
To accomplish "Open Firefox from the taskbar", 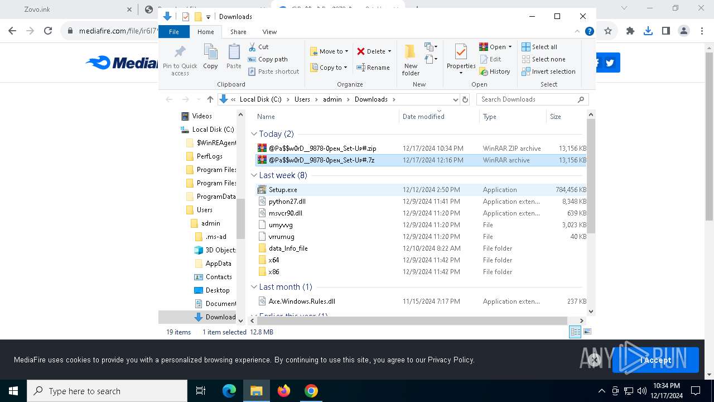I will click(x=284, y=391).
